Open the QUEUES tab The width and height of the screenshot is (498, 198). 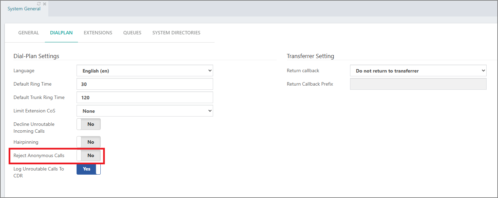pyautogui.click(x=132, y=33)
